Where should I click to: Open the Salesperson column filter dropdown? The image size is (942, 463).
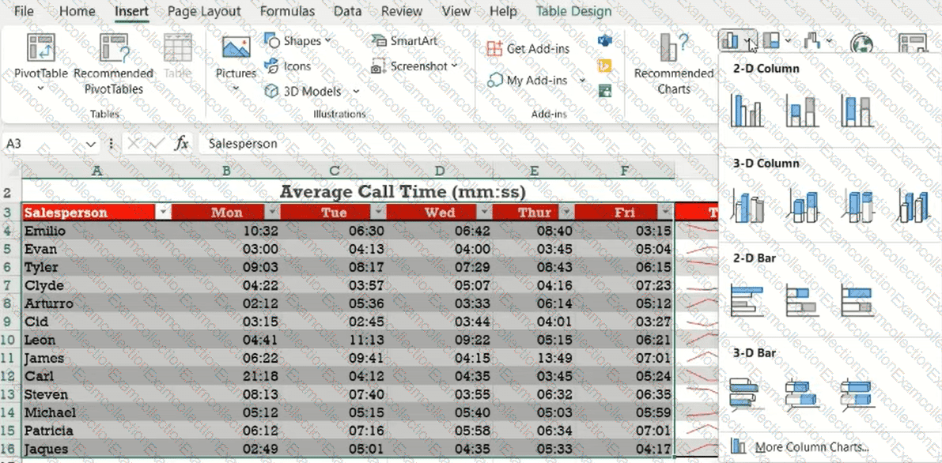click(x=164, y=213)
